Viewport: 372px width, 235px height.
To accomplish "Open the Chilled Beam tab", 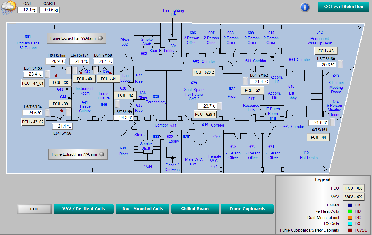I will coord(195,209).
